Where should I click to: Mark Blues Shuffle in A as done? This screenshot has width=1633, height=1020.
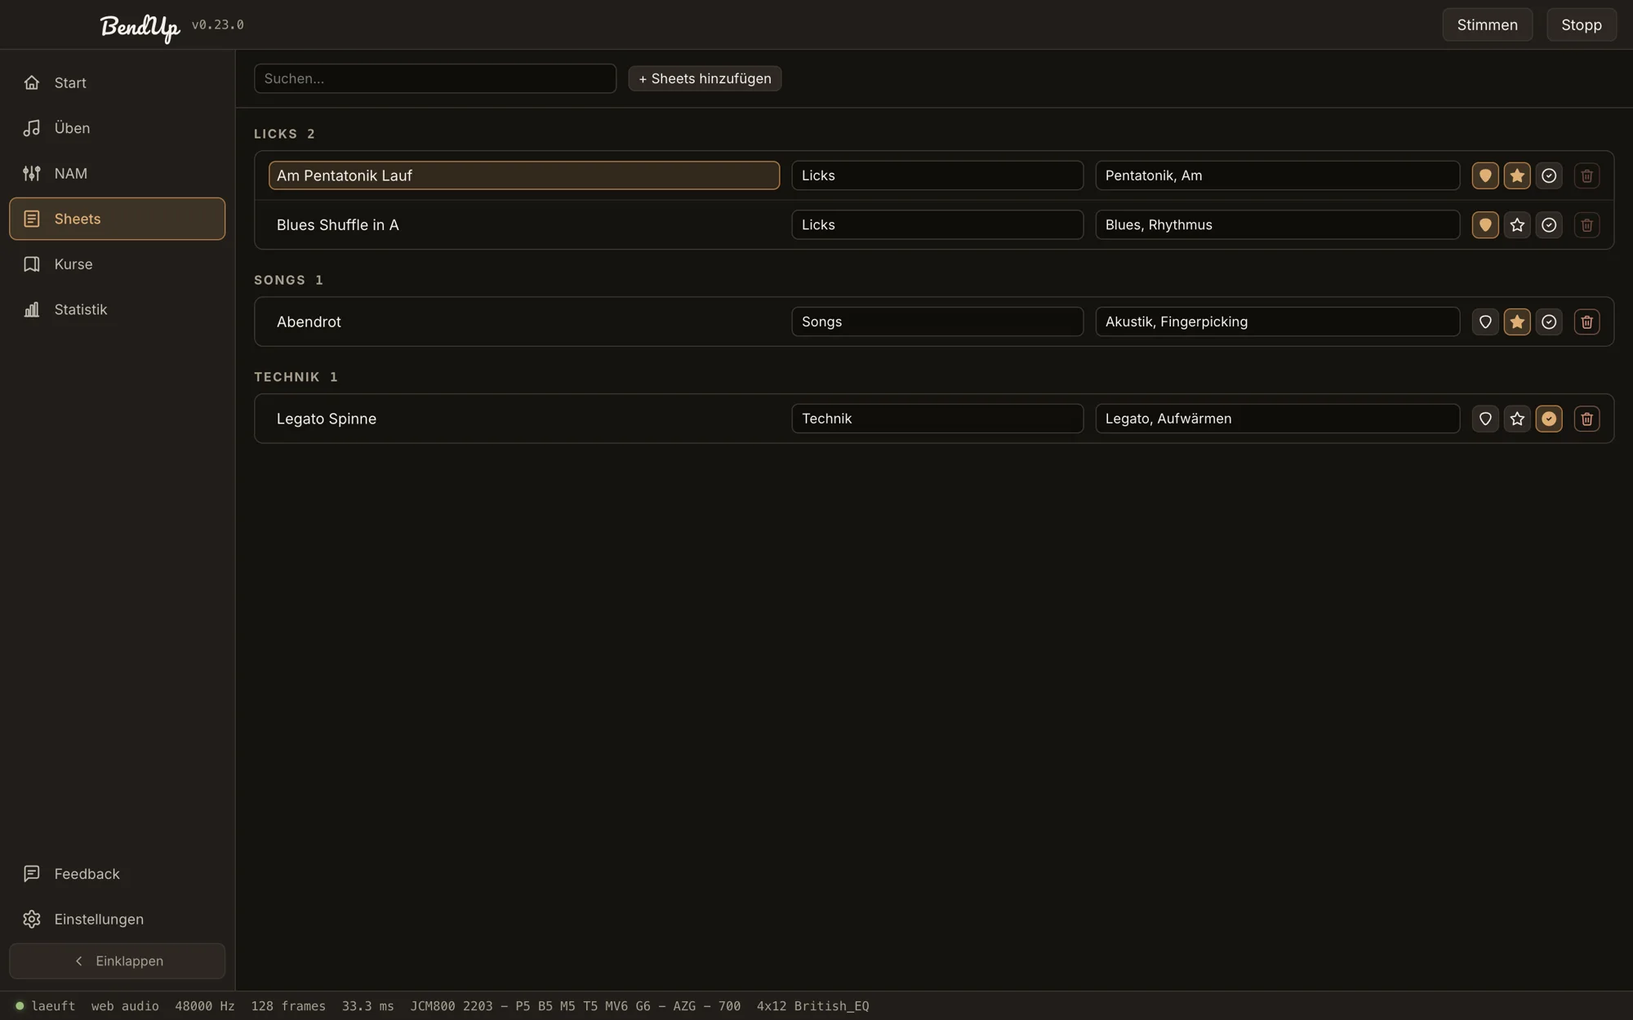coord(1549,224)
